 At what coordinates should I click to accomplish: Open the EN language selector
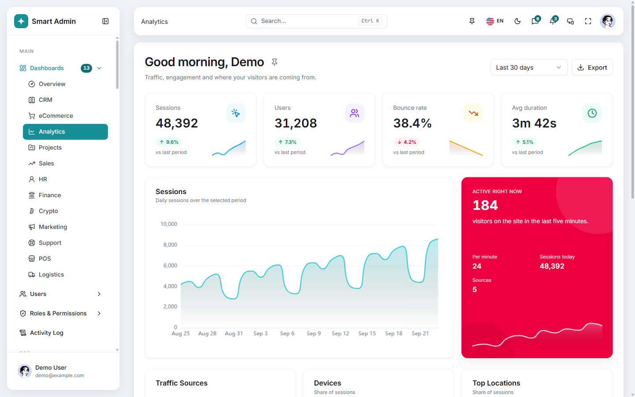pyautogui.click(x=495, y=21)
